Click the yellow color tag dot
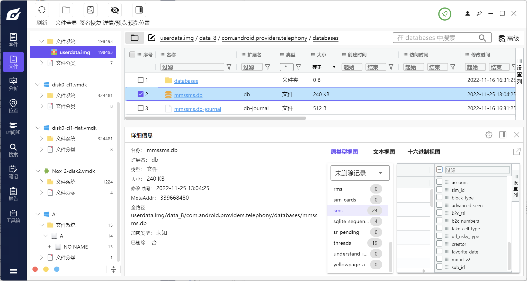The height and width of the screenshot is (281, 527). pyautogui.click(x=46, y=269)
